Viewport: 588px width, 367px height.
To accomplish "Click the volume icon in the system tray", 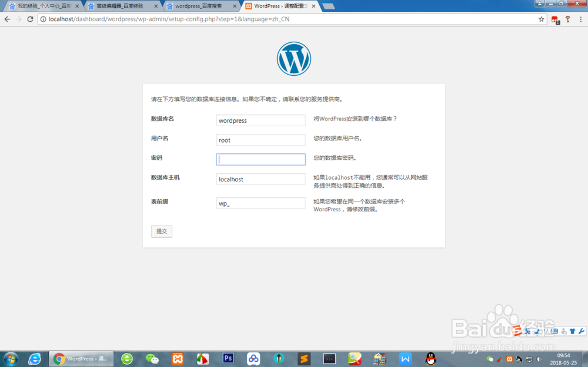I will click(x=539, y=359).
